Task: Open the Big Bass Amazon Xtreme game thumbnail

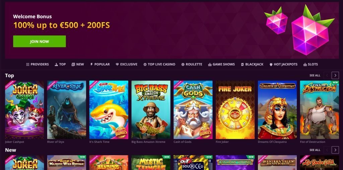Action: tap(151, 110)
